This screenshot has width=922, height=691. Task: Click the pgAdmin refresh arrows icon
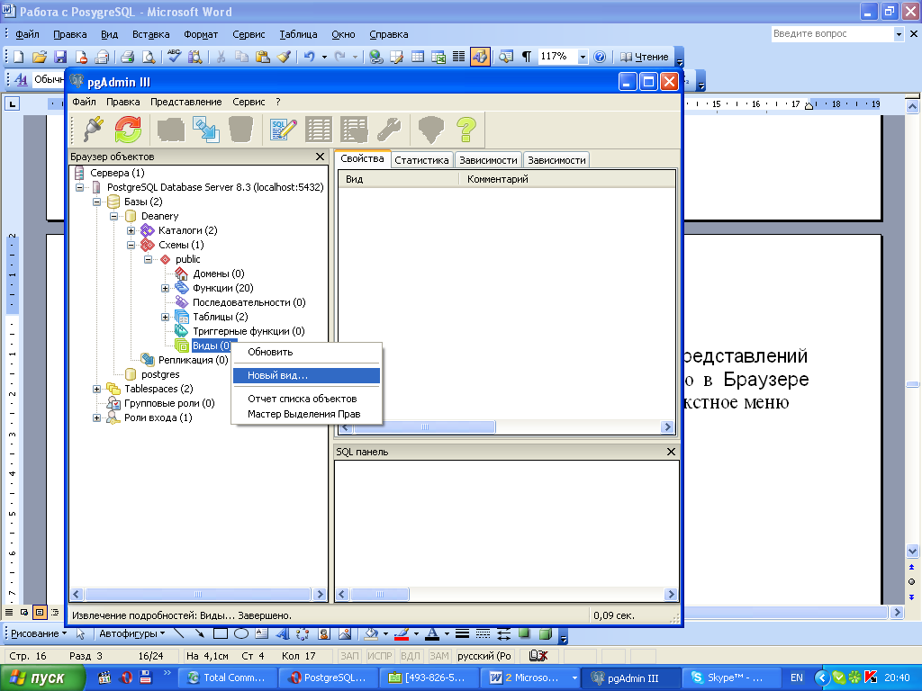(128, 129)
